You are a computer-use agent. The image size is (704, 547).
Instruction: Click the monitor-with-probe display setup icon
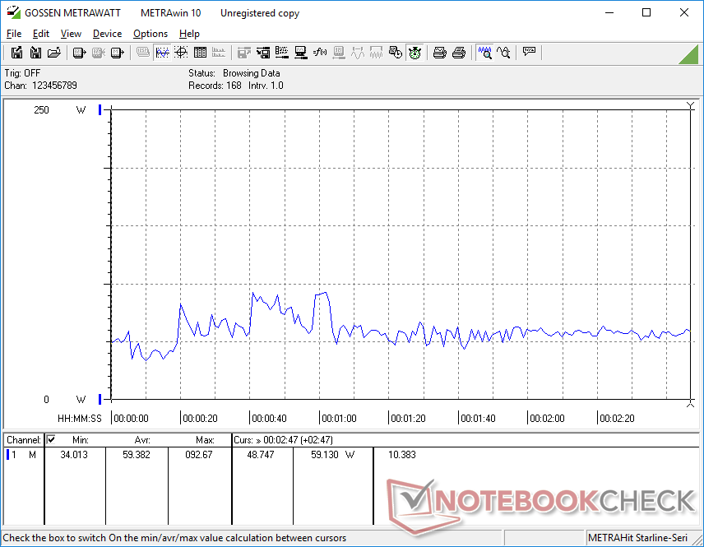coord(301,53)
